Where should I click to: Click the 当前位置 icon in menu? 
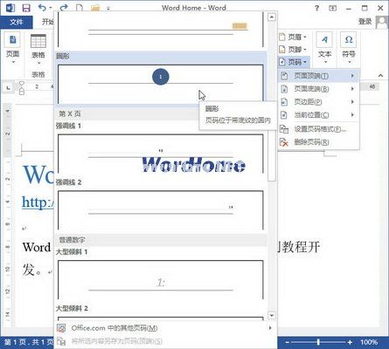284,115
